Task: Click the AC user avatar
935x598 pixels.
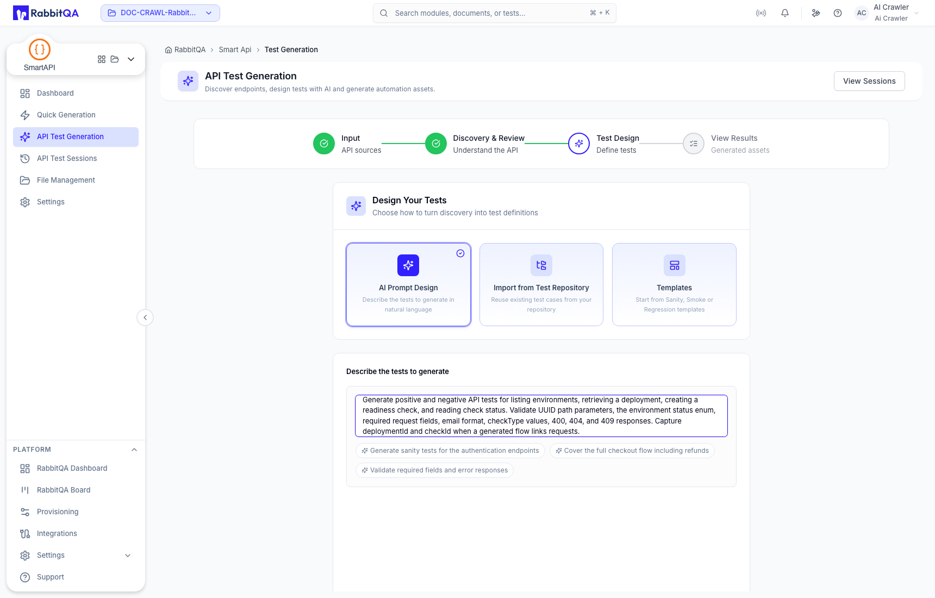Action: [x=862, y=13]
